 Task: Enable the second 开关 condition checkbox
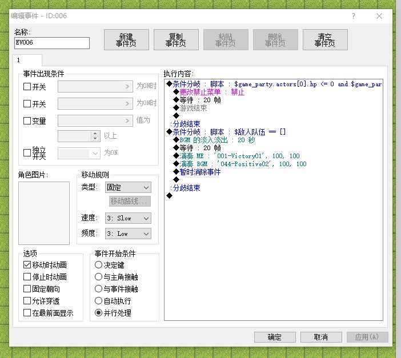pyautogui.click(x=27, y=103)
